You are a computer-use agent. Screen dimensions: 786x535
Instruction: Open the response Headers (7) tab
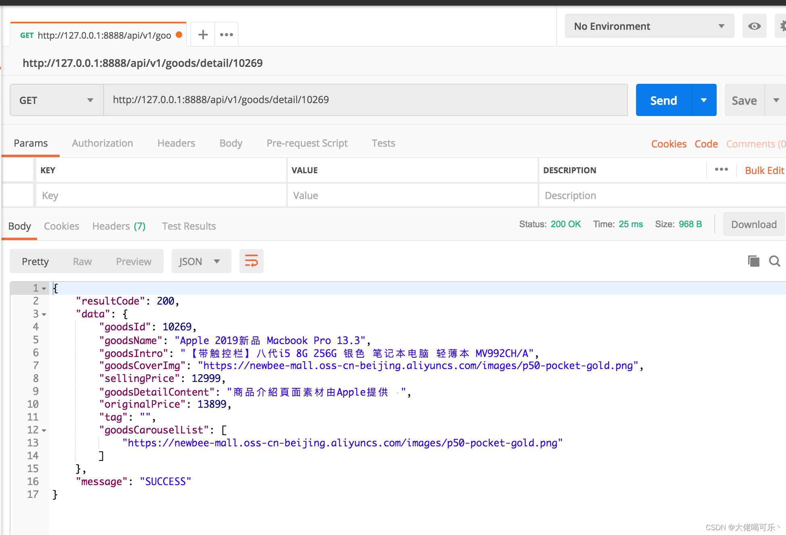click(x=119, y=226)
